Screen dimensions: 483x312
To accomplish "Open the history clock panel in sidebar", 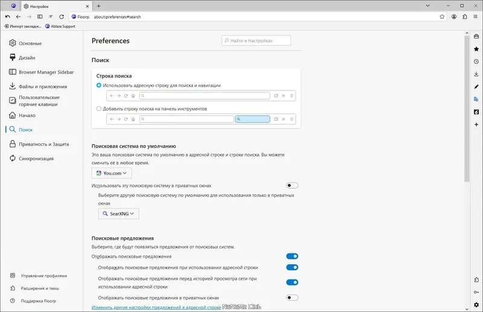I will tap(476, 62).
